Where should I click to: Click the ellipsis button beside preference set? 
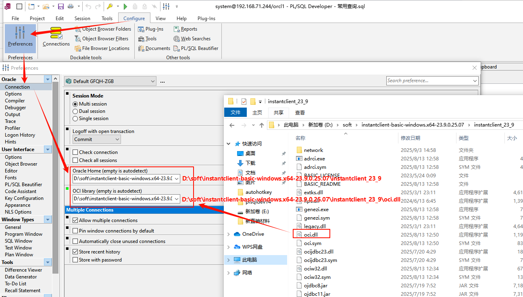pyautogui.click(x=163, y=81)
